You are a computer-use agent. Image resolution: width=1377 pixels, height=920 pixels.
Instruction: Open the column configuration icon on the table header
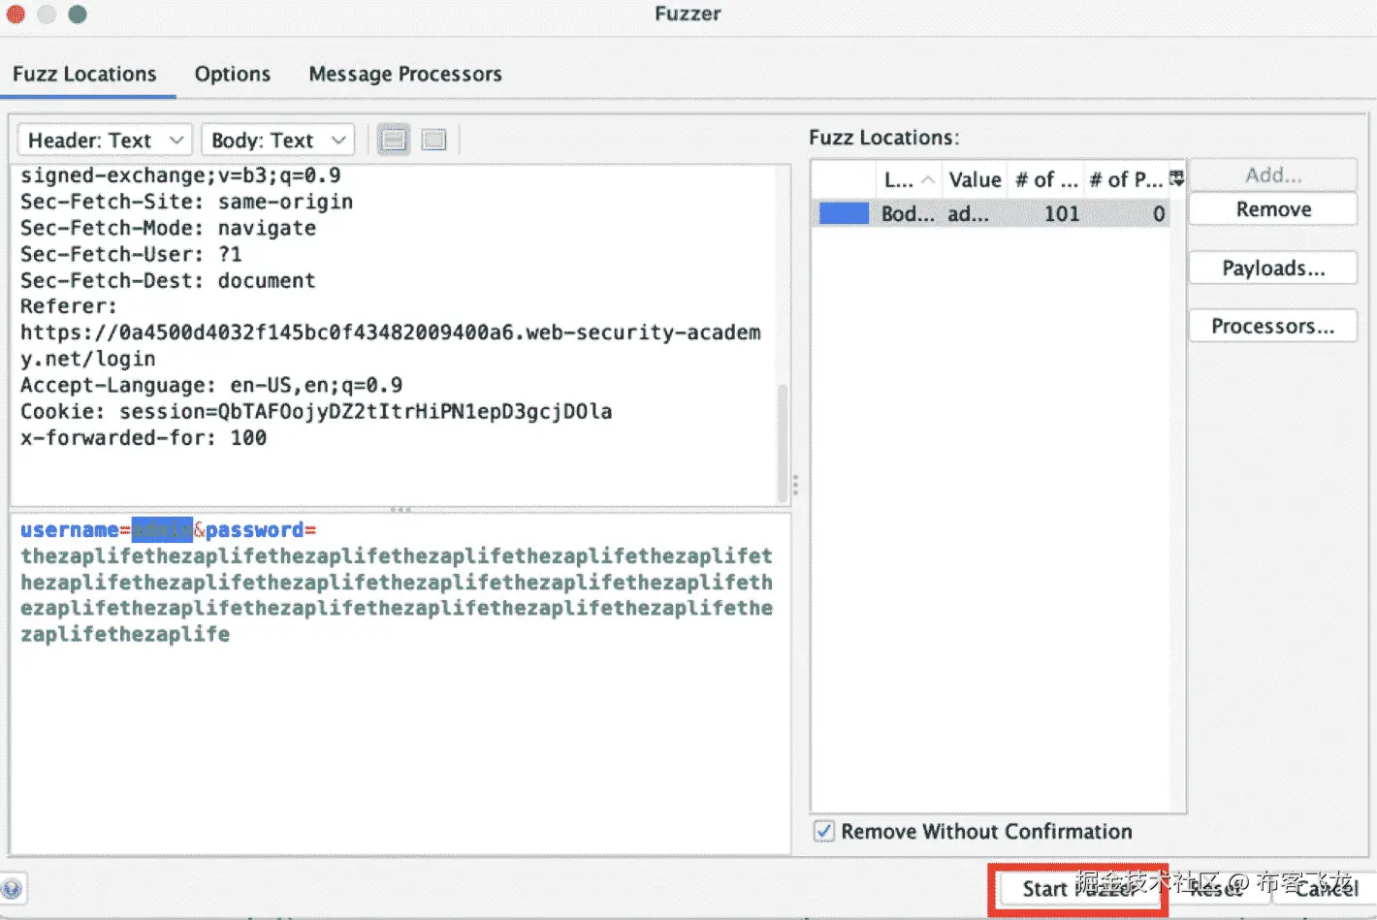[x=1175, y=178]
